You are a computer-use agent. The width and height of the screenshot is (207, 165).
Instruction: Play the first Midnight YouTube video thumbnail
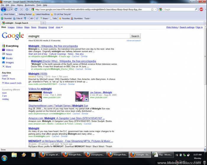coord(35,96)
